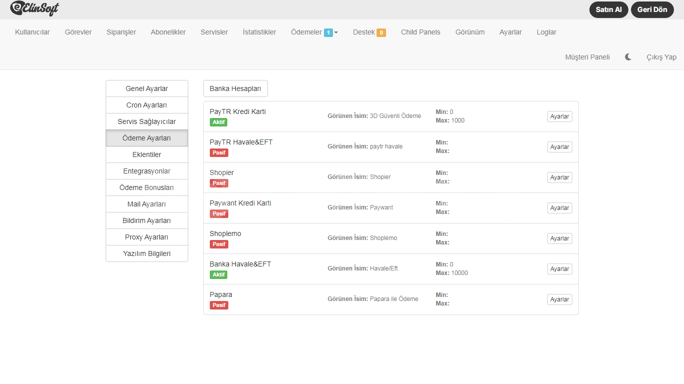Open the Banka Hesapları button

point(235,88)
